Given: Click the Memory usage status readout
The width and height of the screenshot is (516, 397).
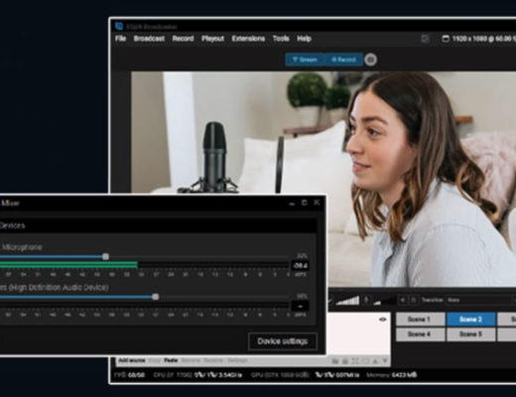Looking at the screenshot, I should 392,375.
